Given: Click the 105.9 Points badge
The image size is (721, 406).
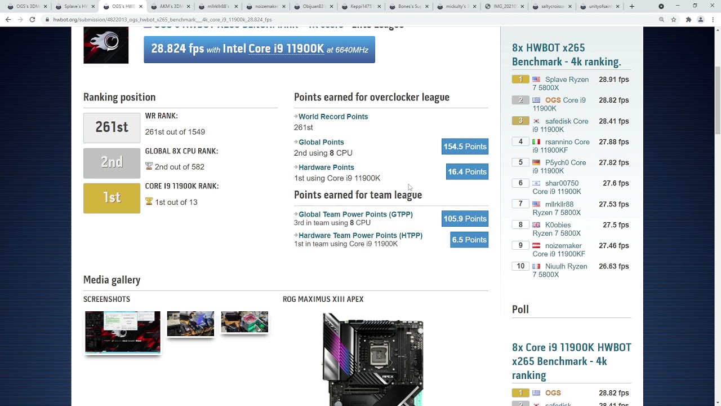Looking at the screenshot, I should coord(465,219).
